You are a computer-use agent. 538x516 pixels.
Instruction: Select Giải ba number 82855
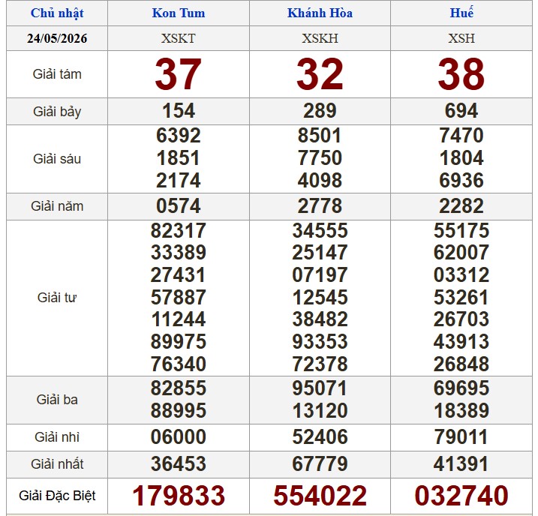(x=179, y=388)
